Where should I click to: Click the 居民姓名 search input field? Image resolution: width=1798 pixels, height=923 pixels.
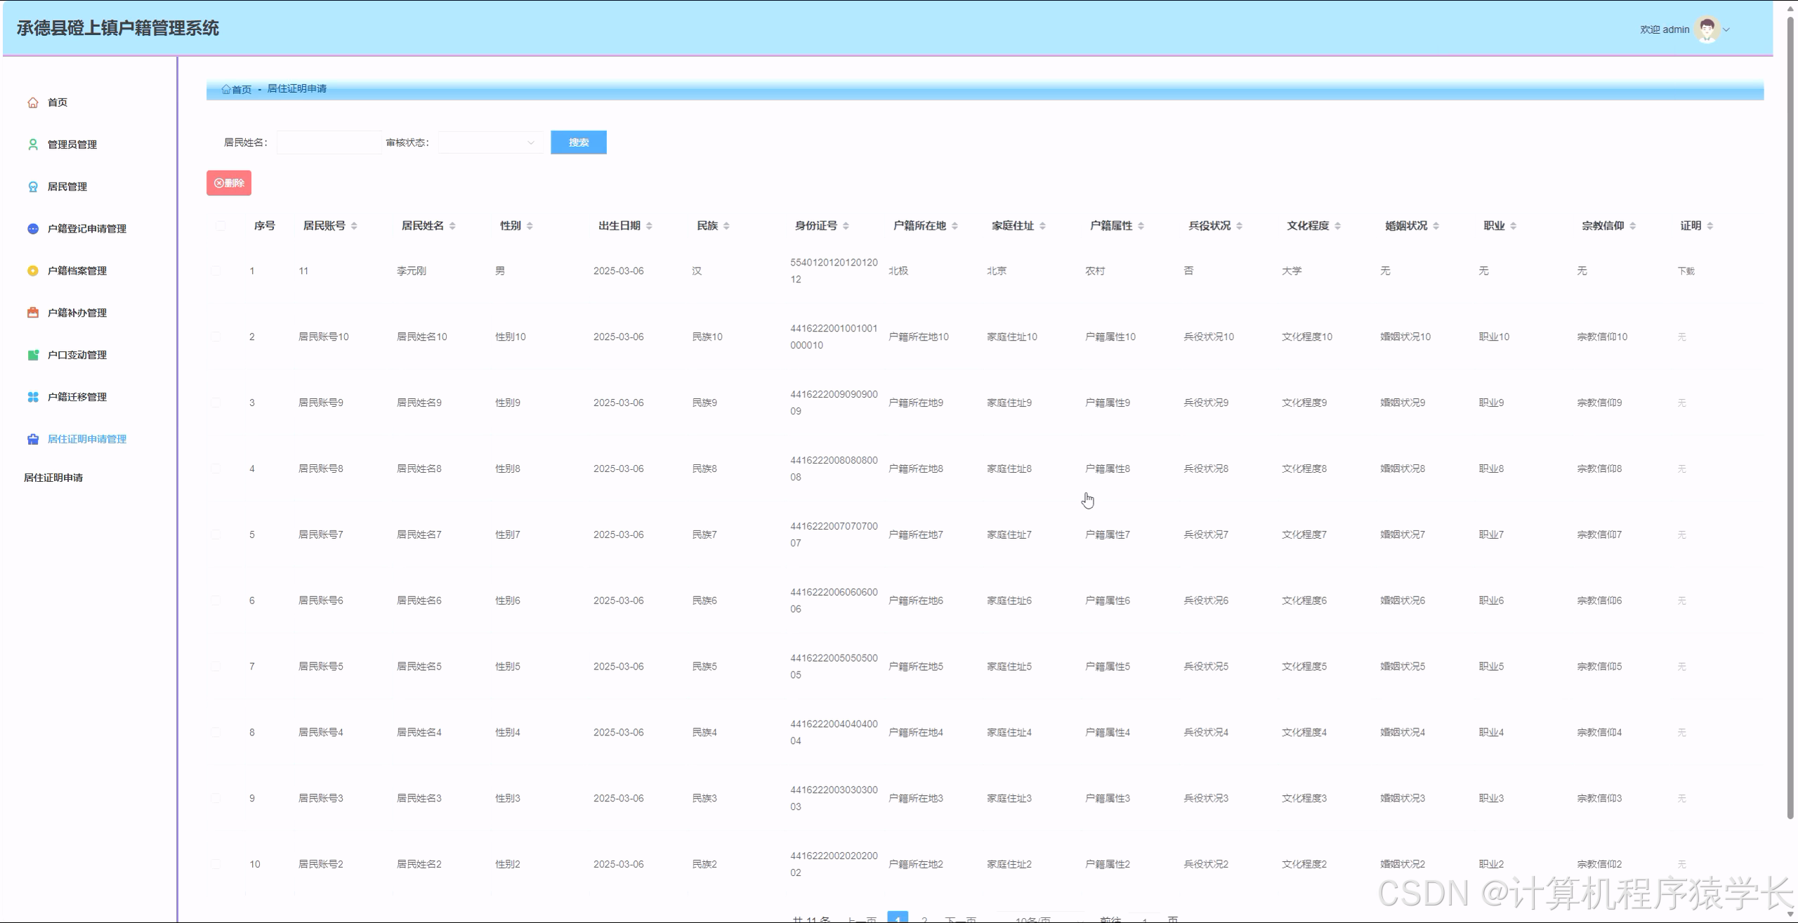click(x=329, y=143)
